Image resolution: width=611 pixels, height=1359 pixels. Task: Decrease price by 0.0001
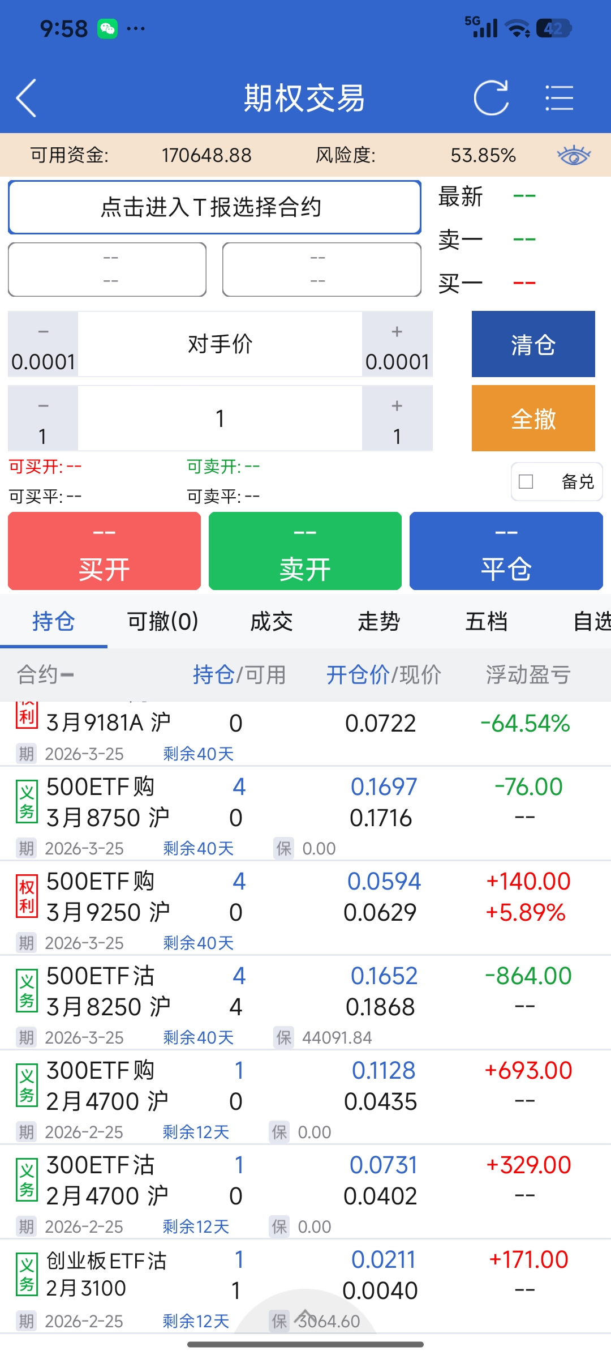click(x=43, y=344)
